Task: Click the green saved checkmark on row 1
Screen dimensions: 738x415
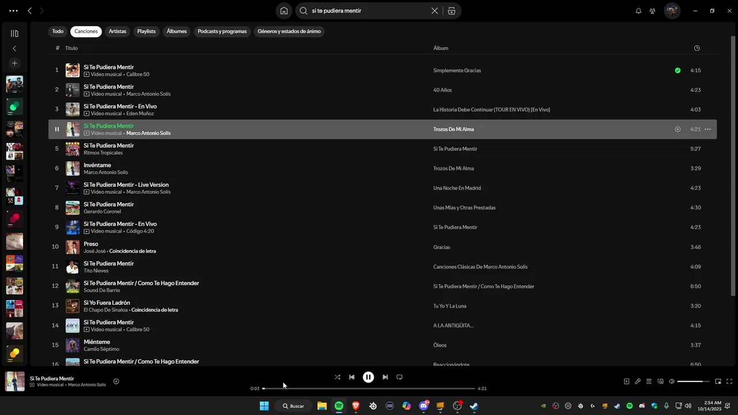Action: [x=677, y=70]
